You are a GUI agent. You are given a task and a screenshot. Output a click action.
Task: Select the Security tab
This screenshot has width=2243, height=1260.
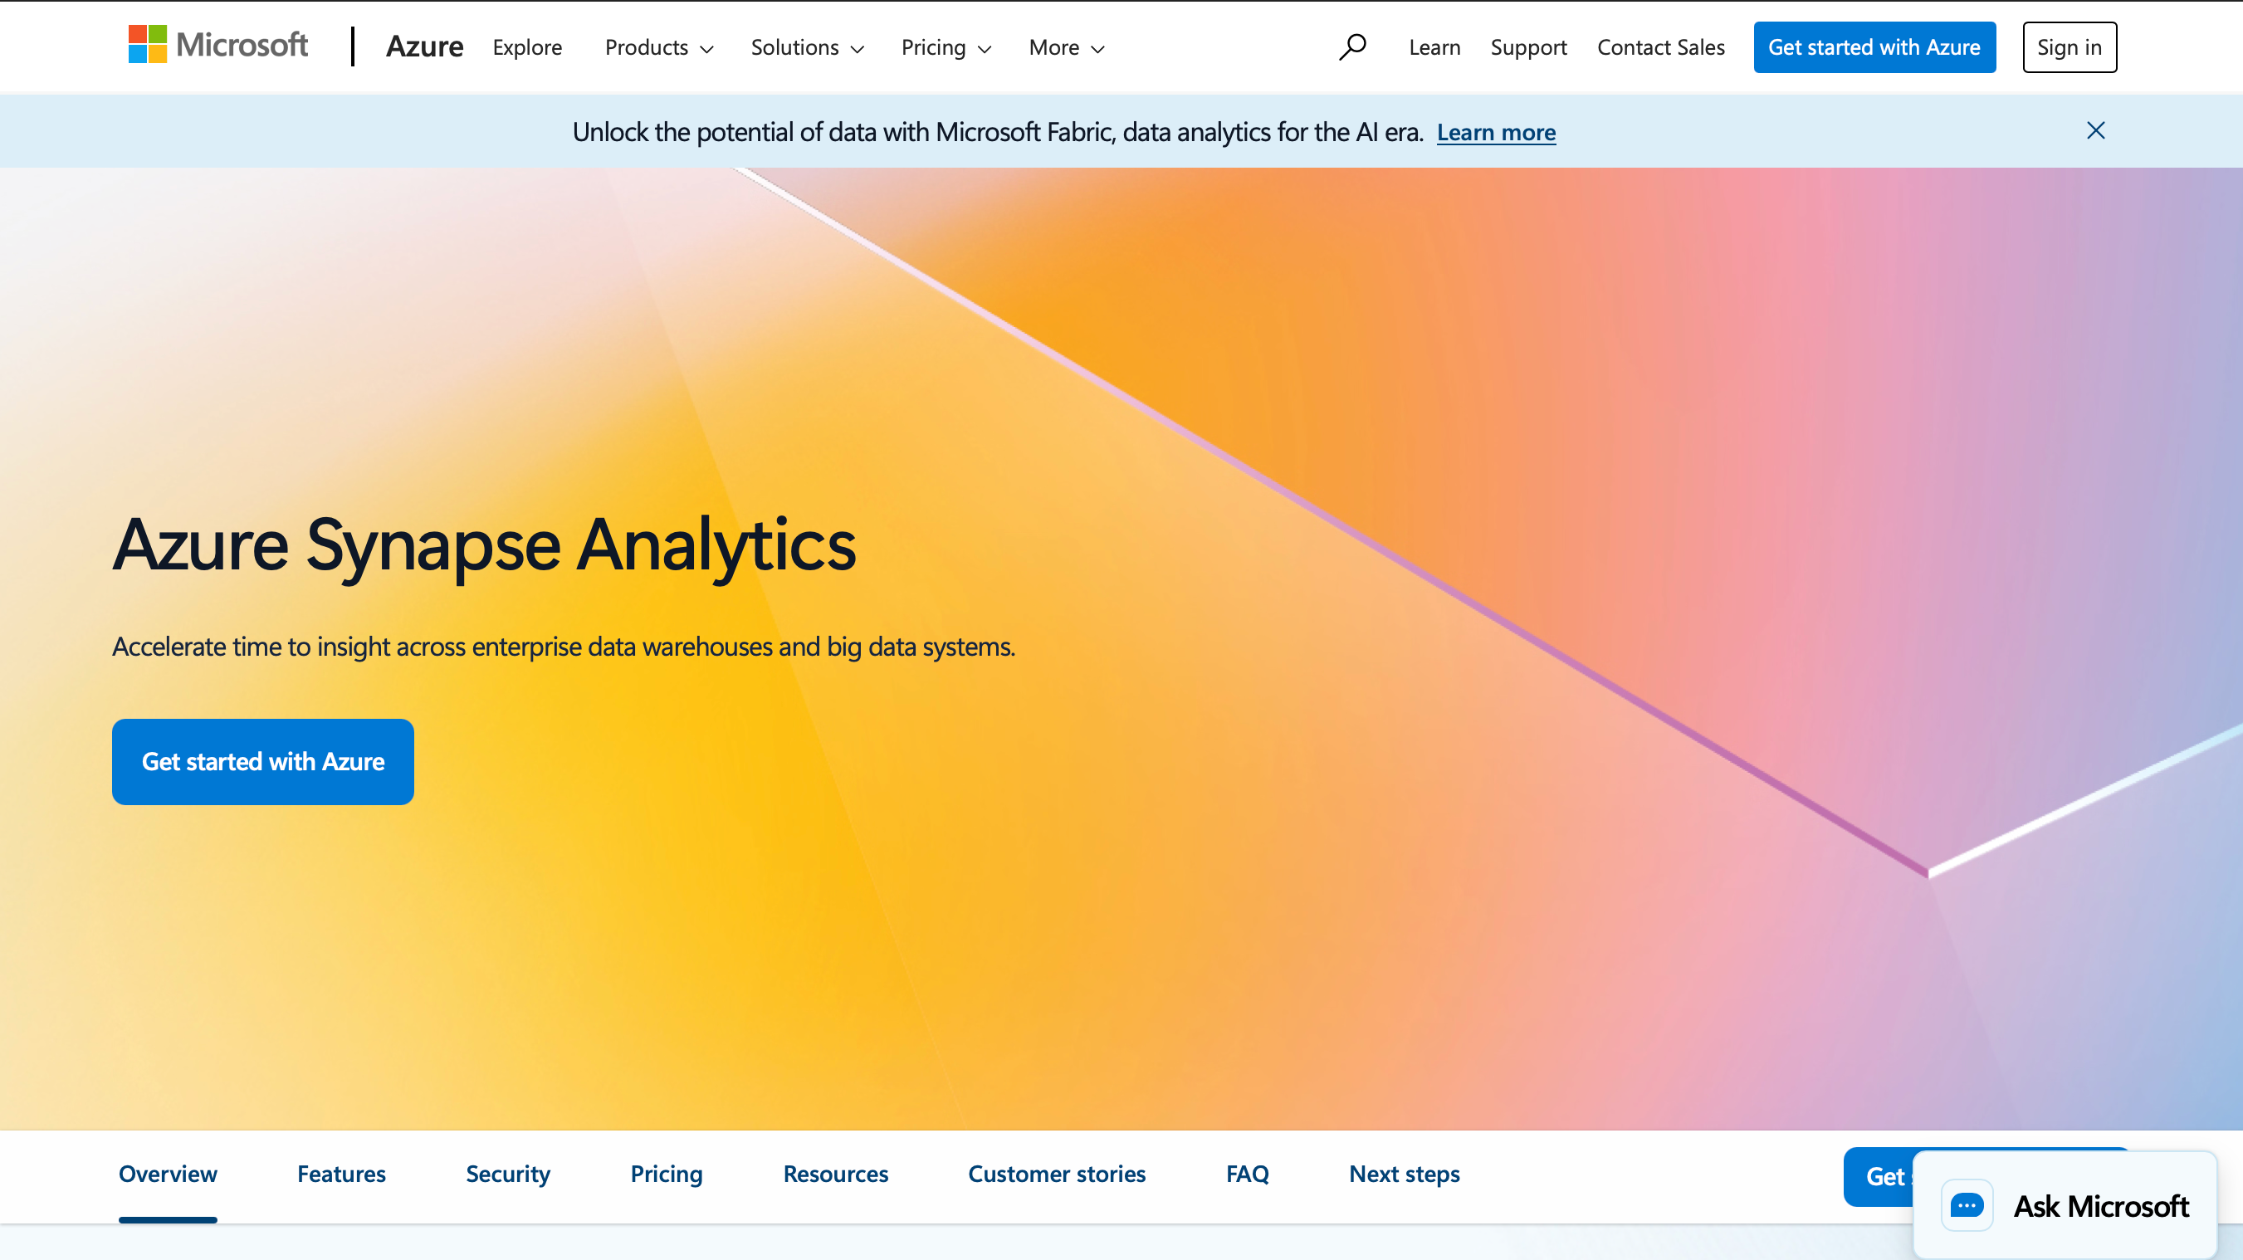coord(508,1174)
